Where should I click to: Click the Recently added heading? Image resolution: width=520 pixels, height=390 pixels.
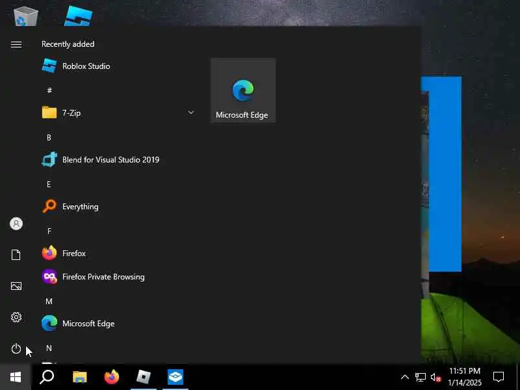click(68, 44)
